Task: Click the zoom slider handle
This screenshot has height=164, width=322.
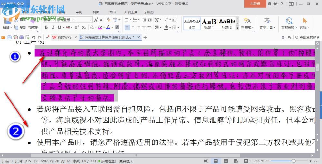Action: tap(293, 161)
